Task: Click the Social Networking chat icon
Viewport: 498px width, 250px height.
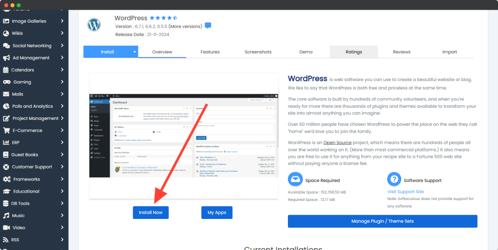Action: click(x=6, y=46)
